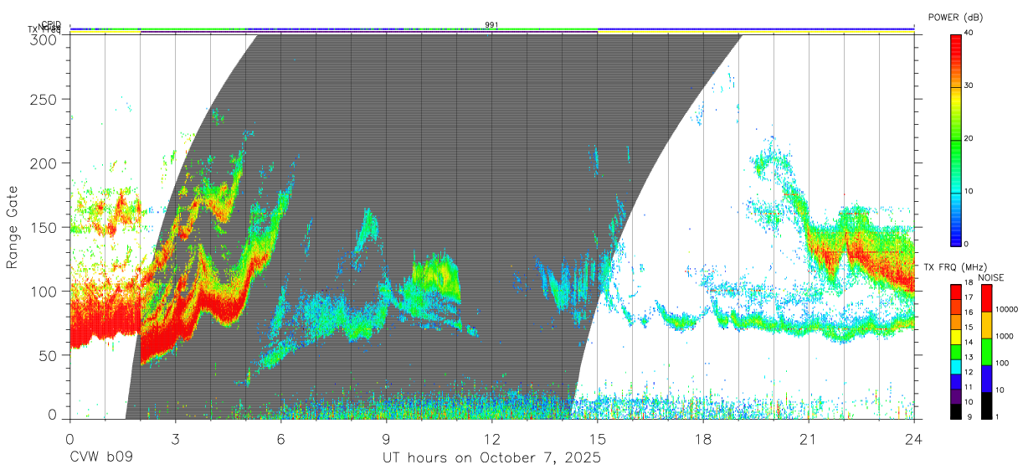
Task: Click the 50 label on the range gate axis
Action: click(49, 354)
